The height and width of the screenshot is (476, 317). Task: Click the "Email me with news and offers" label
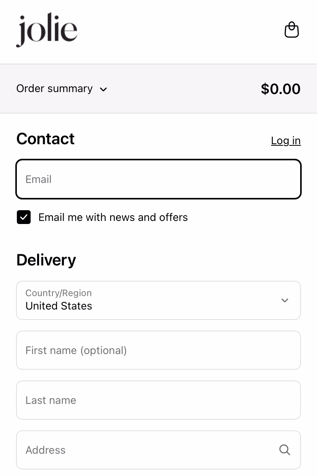113,217
